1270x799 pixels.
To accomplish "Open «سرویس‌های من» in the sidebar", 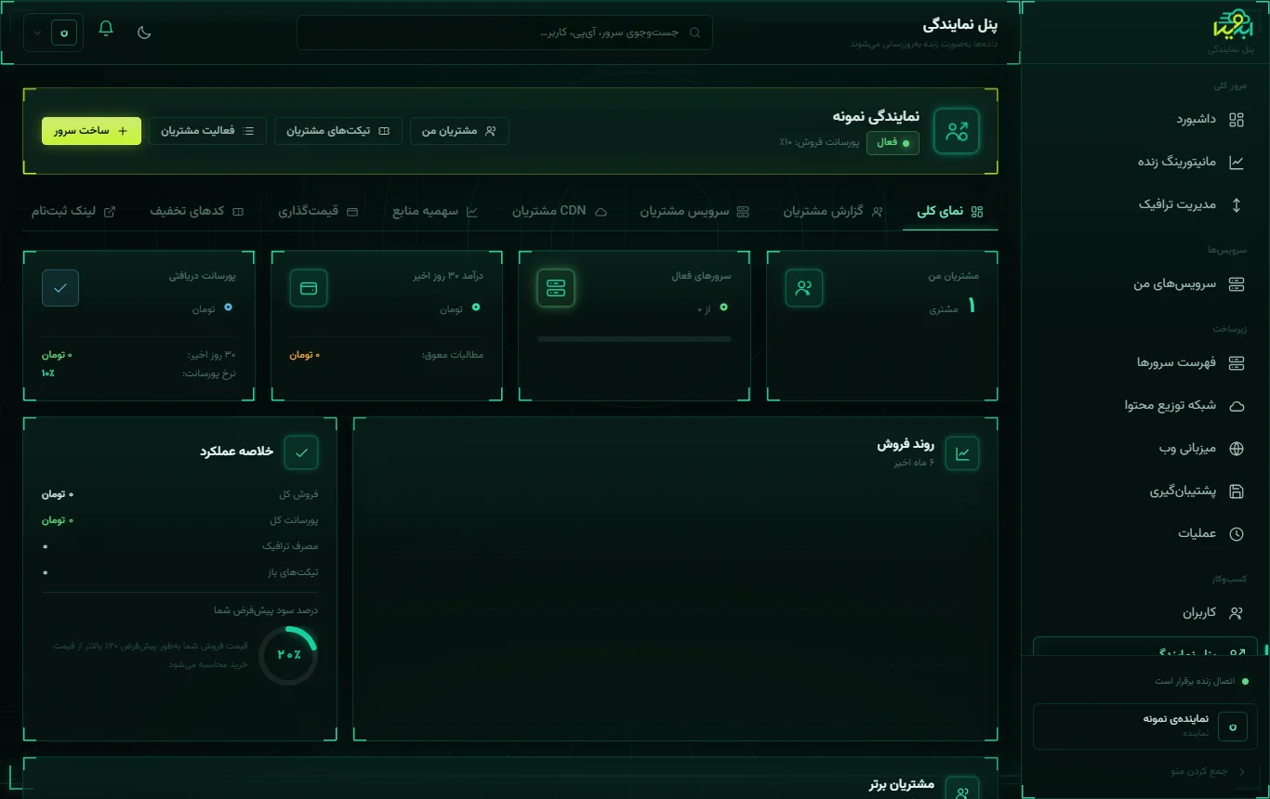I will coord(1145,284).
